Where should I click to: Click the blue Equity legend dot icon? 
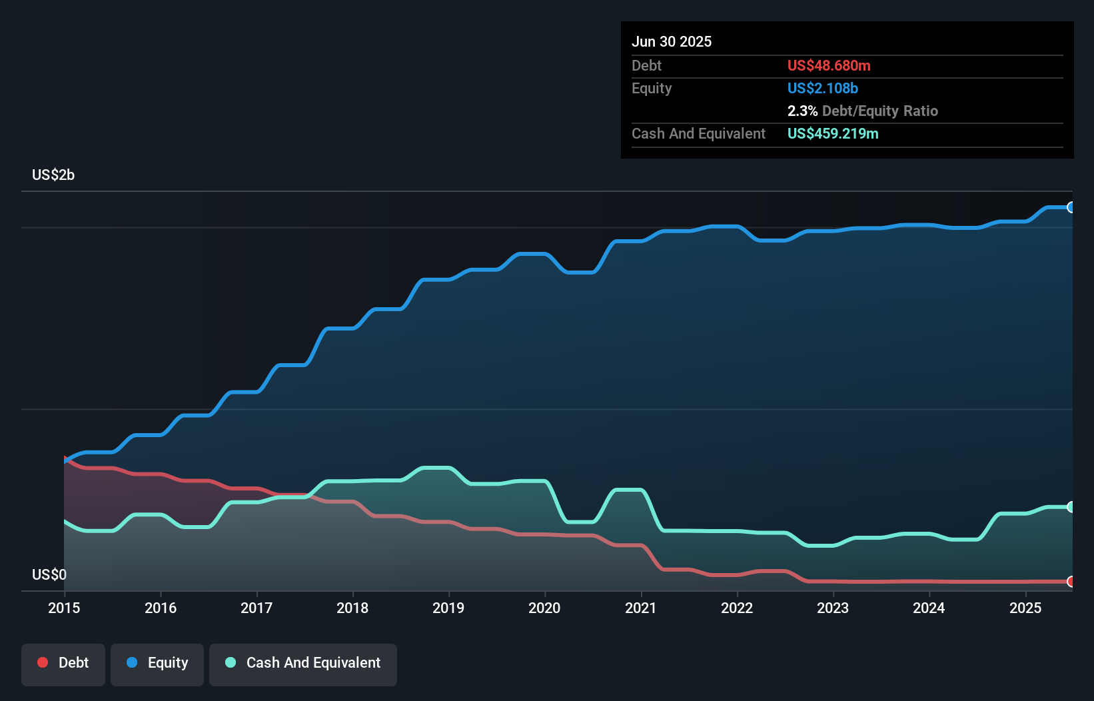coord(131,662)
